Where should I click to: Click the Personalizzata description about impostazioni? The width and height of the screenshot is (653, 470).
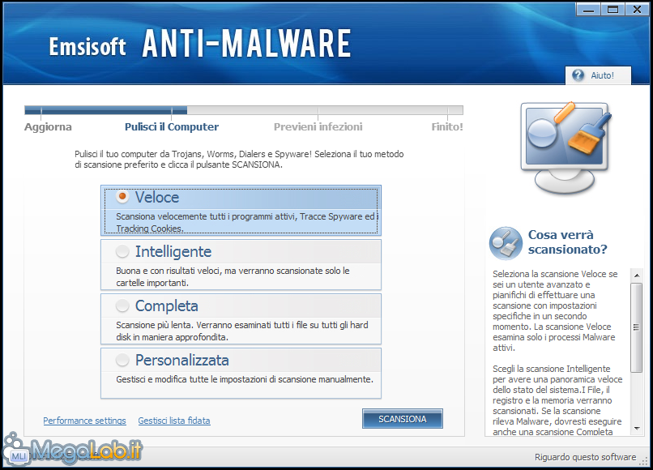coord(245,379)
